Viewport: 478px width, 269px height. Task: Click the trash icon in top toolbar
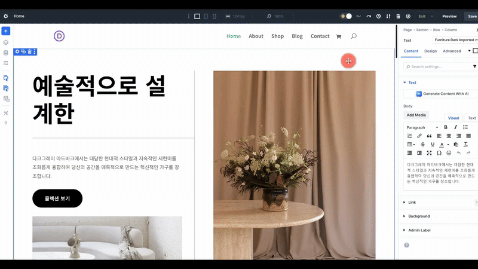(399, 16)
